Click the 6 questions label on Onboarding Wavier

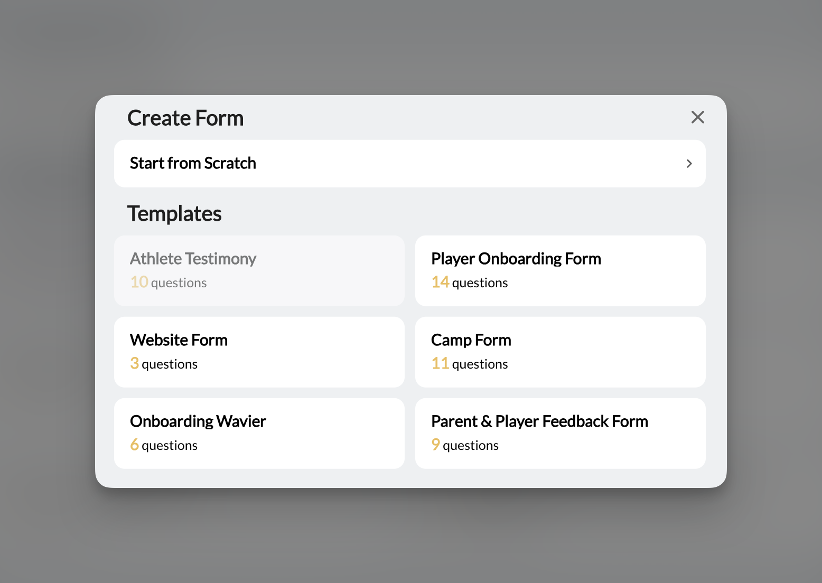point(164,445)
